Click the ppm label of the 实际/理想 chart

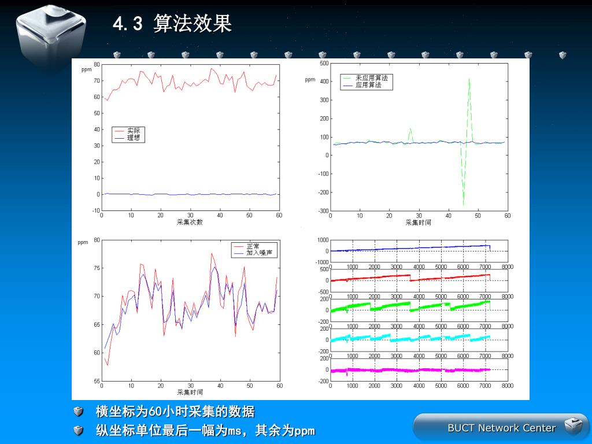pos(87,70)
